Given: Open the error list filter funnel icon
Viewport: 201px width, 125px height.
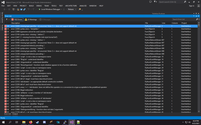Looking at the screenshot, I should (7, 19).
